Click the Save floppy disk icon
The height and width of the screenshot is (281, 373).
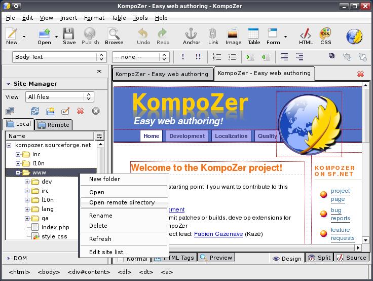coord(69,36)
